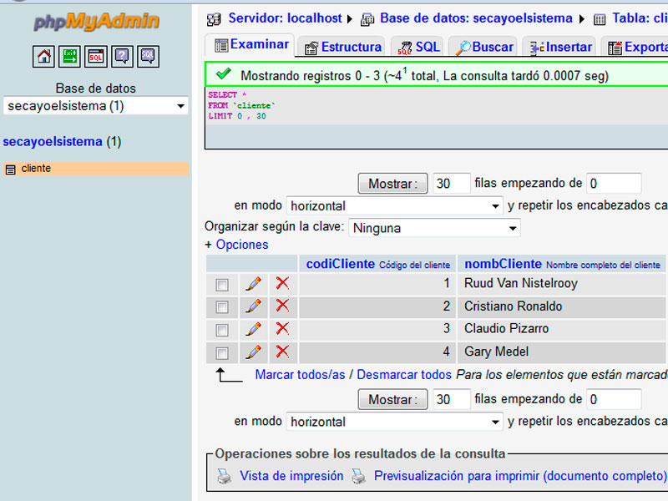The width and height of the screenshot is (668, 501).
Task: Delete the Gary Medel row via the red X
Action: pyautogui.click(x=282, y=352)
